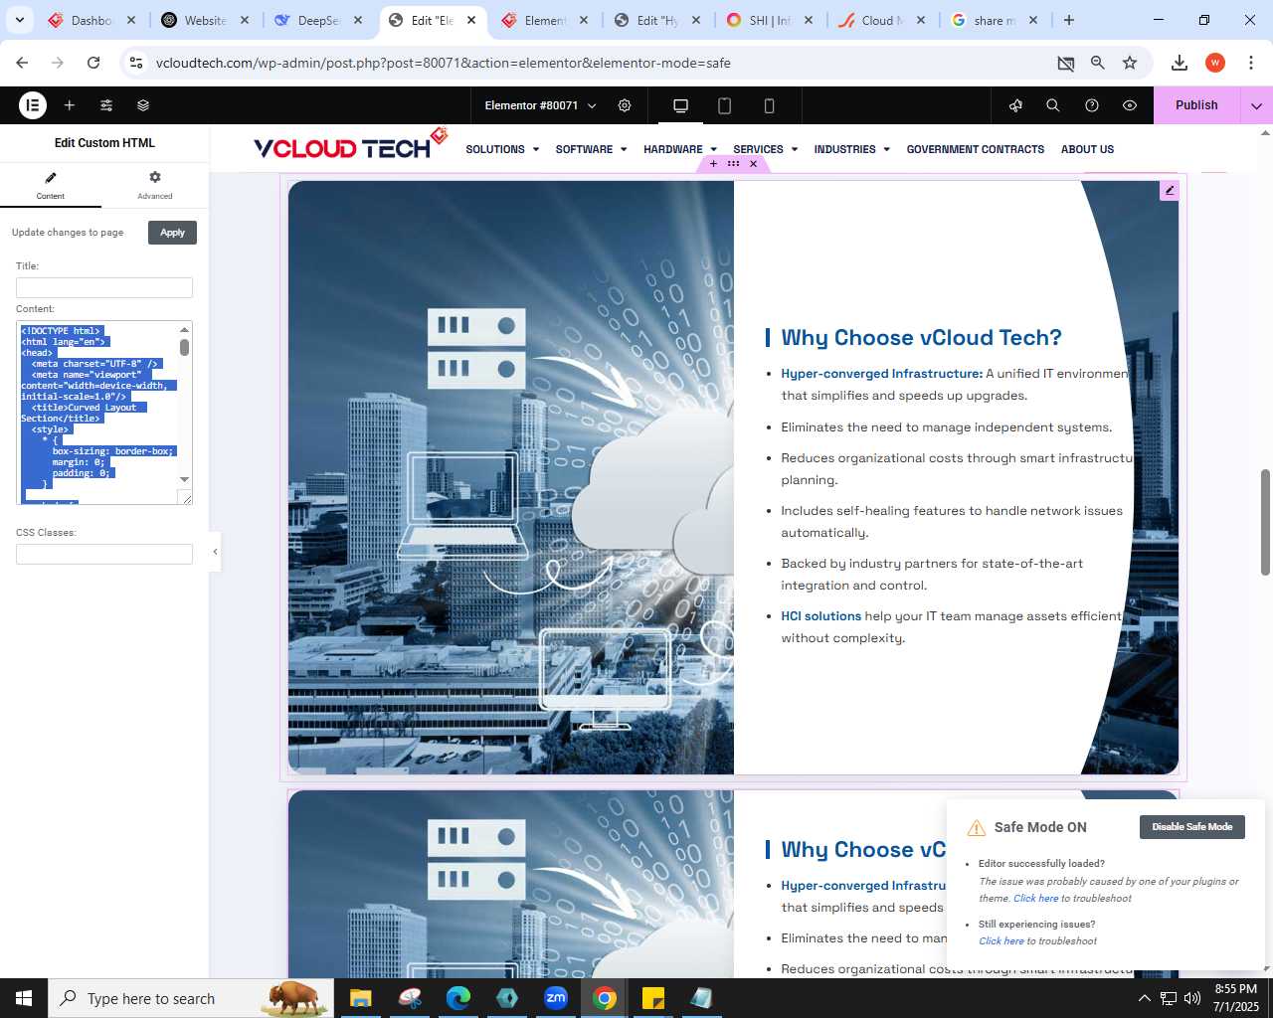Open Chrome three-dot menu
1273x1018 pixels.
point(1249,63)
